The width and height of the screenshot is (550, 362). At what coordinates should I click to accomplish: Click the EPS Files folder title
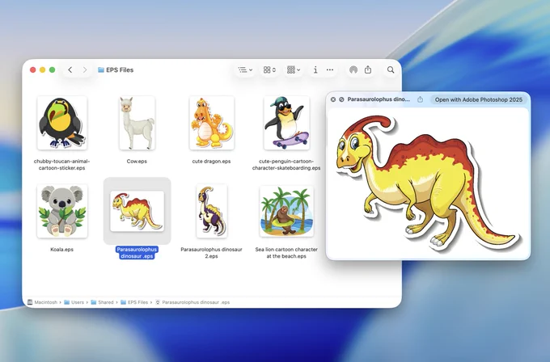(116, 69)
